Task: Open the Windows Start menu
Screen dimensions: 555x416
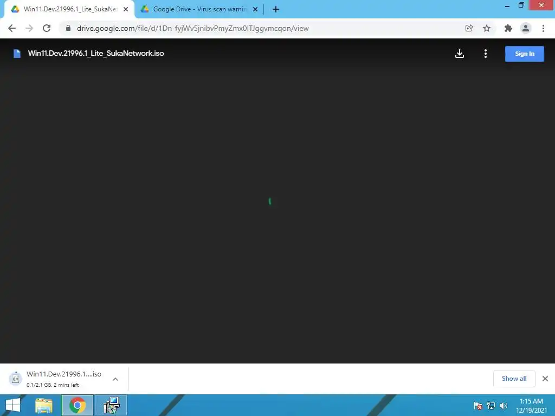Action: click(x=13, y=405)
